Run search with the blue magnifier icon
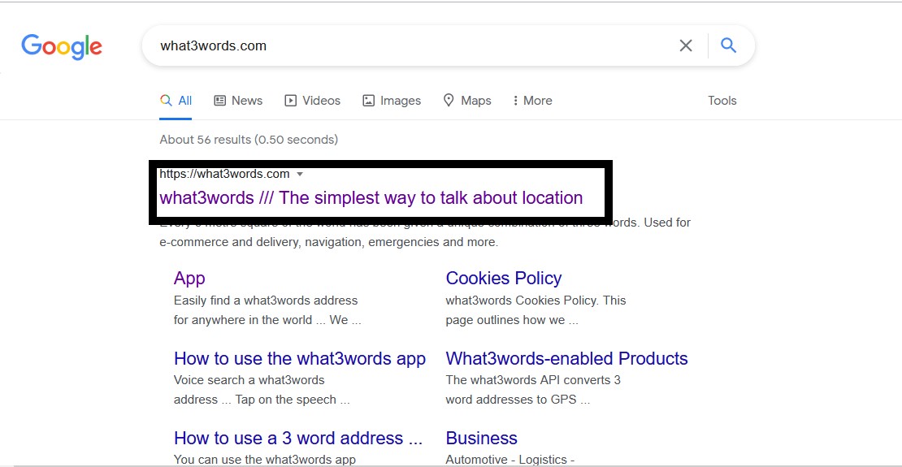Image resolution: width=902 pixels, height=467 pixels. click(x=728, y=45)
